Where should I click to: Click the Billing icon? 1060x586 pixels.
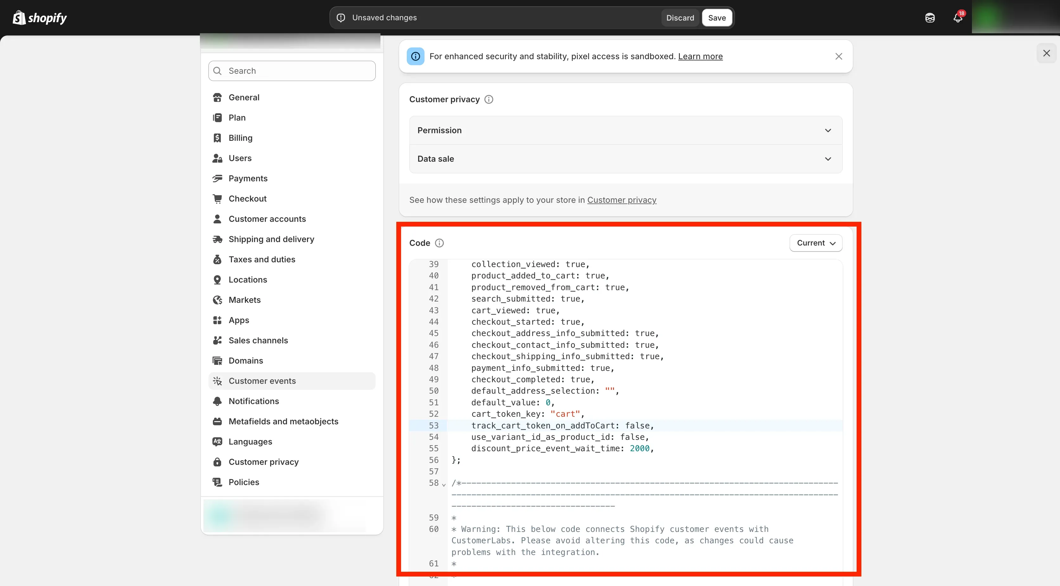[217, 138]
